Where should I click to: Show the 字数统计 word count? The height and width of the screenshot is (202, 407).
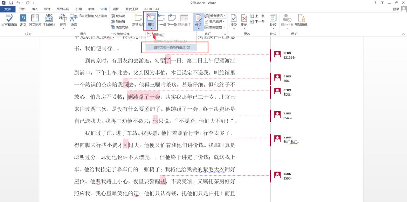point(49,20)
